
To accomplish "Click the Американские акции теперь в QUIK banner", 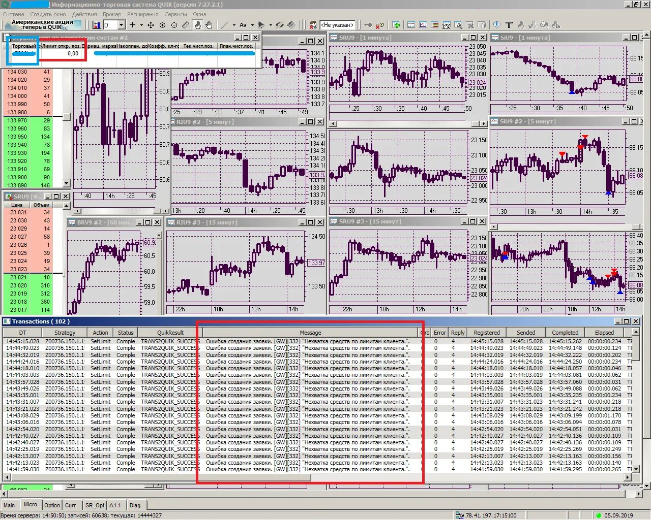I will [42, 24].
